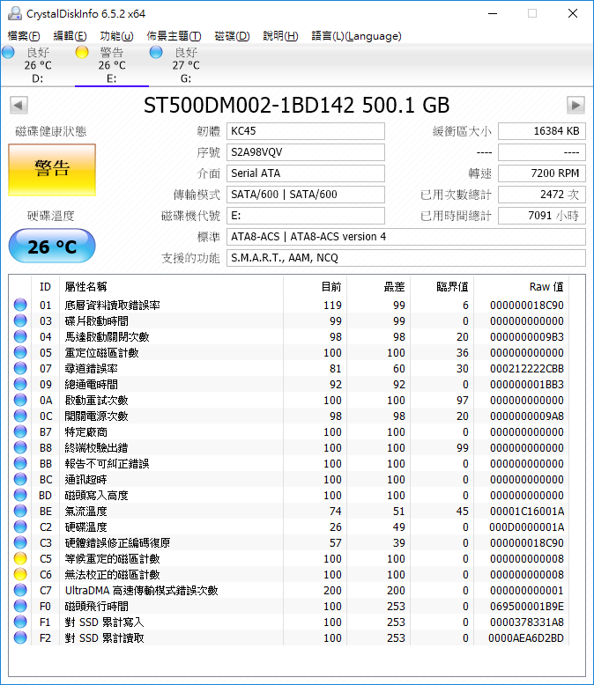
Task: Click the drive letter field E:
Action: tap(306, 216)
